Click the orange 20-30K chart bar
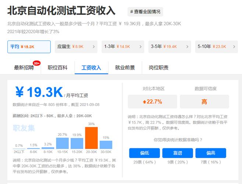Image resolution: width=242 pixels, height=184 pixels. pos(91,138)
